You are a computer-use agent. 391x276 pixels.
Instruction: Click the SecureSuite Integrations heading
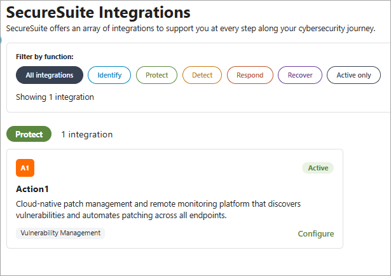click(99, 13)
